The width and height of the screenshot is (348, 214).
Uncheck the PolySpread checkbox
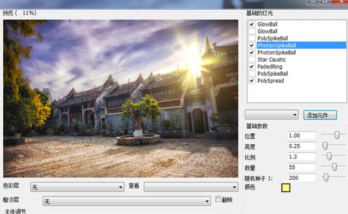pyautogui.click(x=252, y=81)
